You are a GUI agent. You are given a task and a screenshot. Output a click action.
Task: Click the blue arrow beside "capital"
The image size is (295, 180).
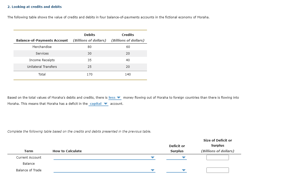pos(106,104)
